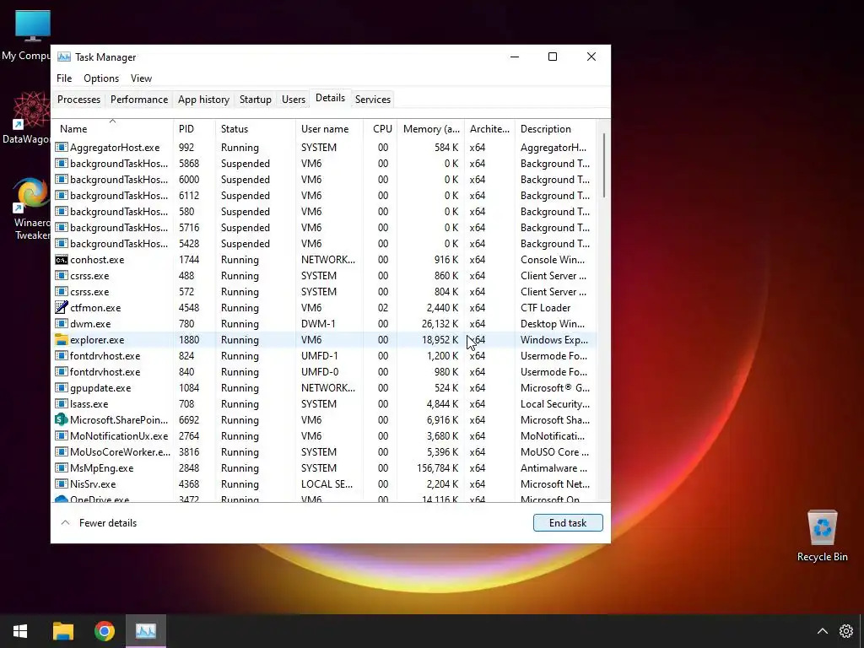Click the Task Manager taskbar icon
The image size is (864, 648).
point(146,631)
